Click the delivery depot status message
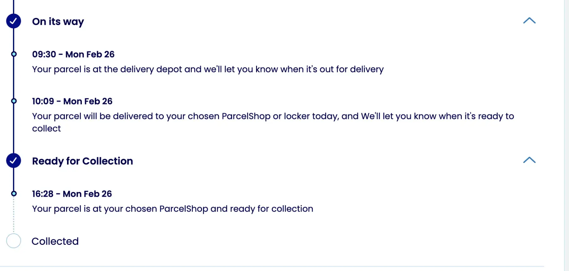Image resolution: width=569 pixels, height=271 pixels. click(x=208, y=69)
